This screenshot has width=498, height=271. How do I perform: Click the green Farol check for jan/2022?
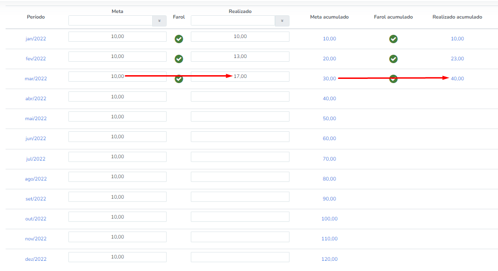pyautogui.click(x=179, y=39)
